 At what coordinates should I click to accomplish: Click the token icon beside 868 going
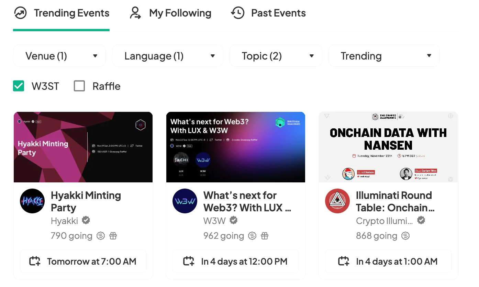[x=405, y=236]
